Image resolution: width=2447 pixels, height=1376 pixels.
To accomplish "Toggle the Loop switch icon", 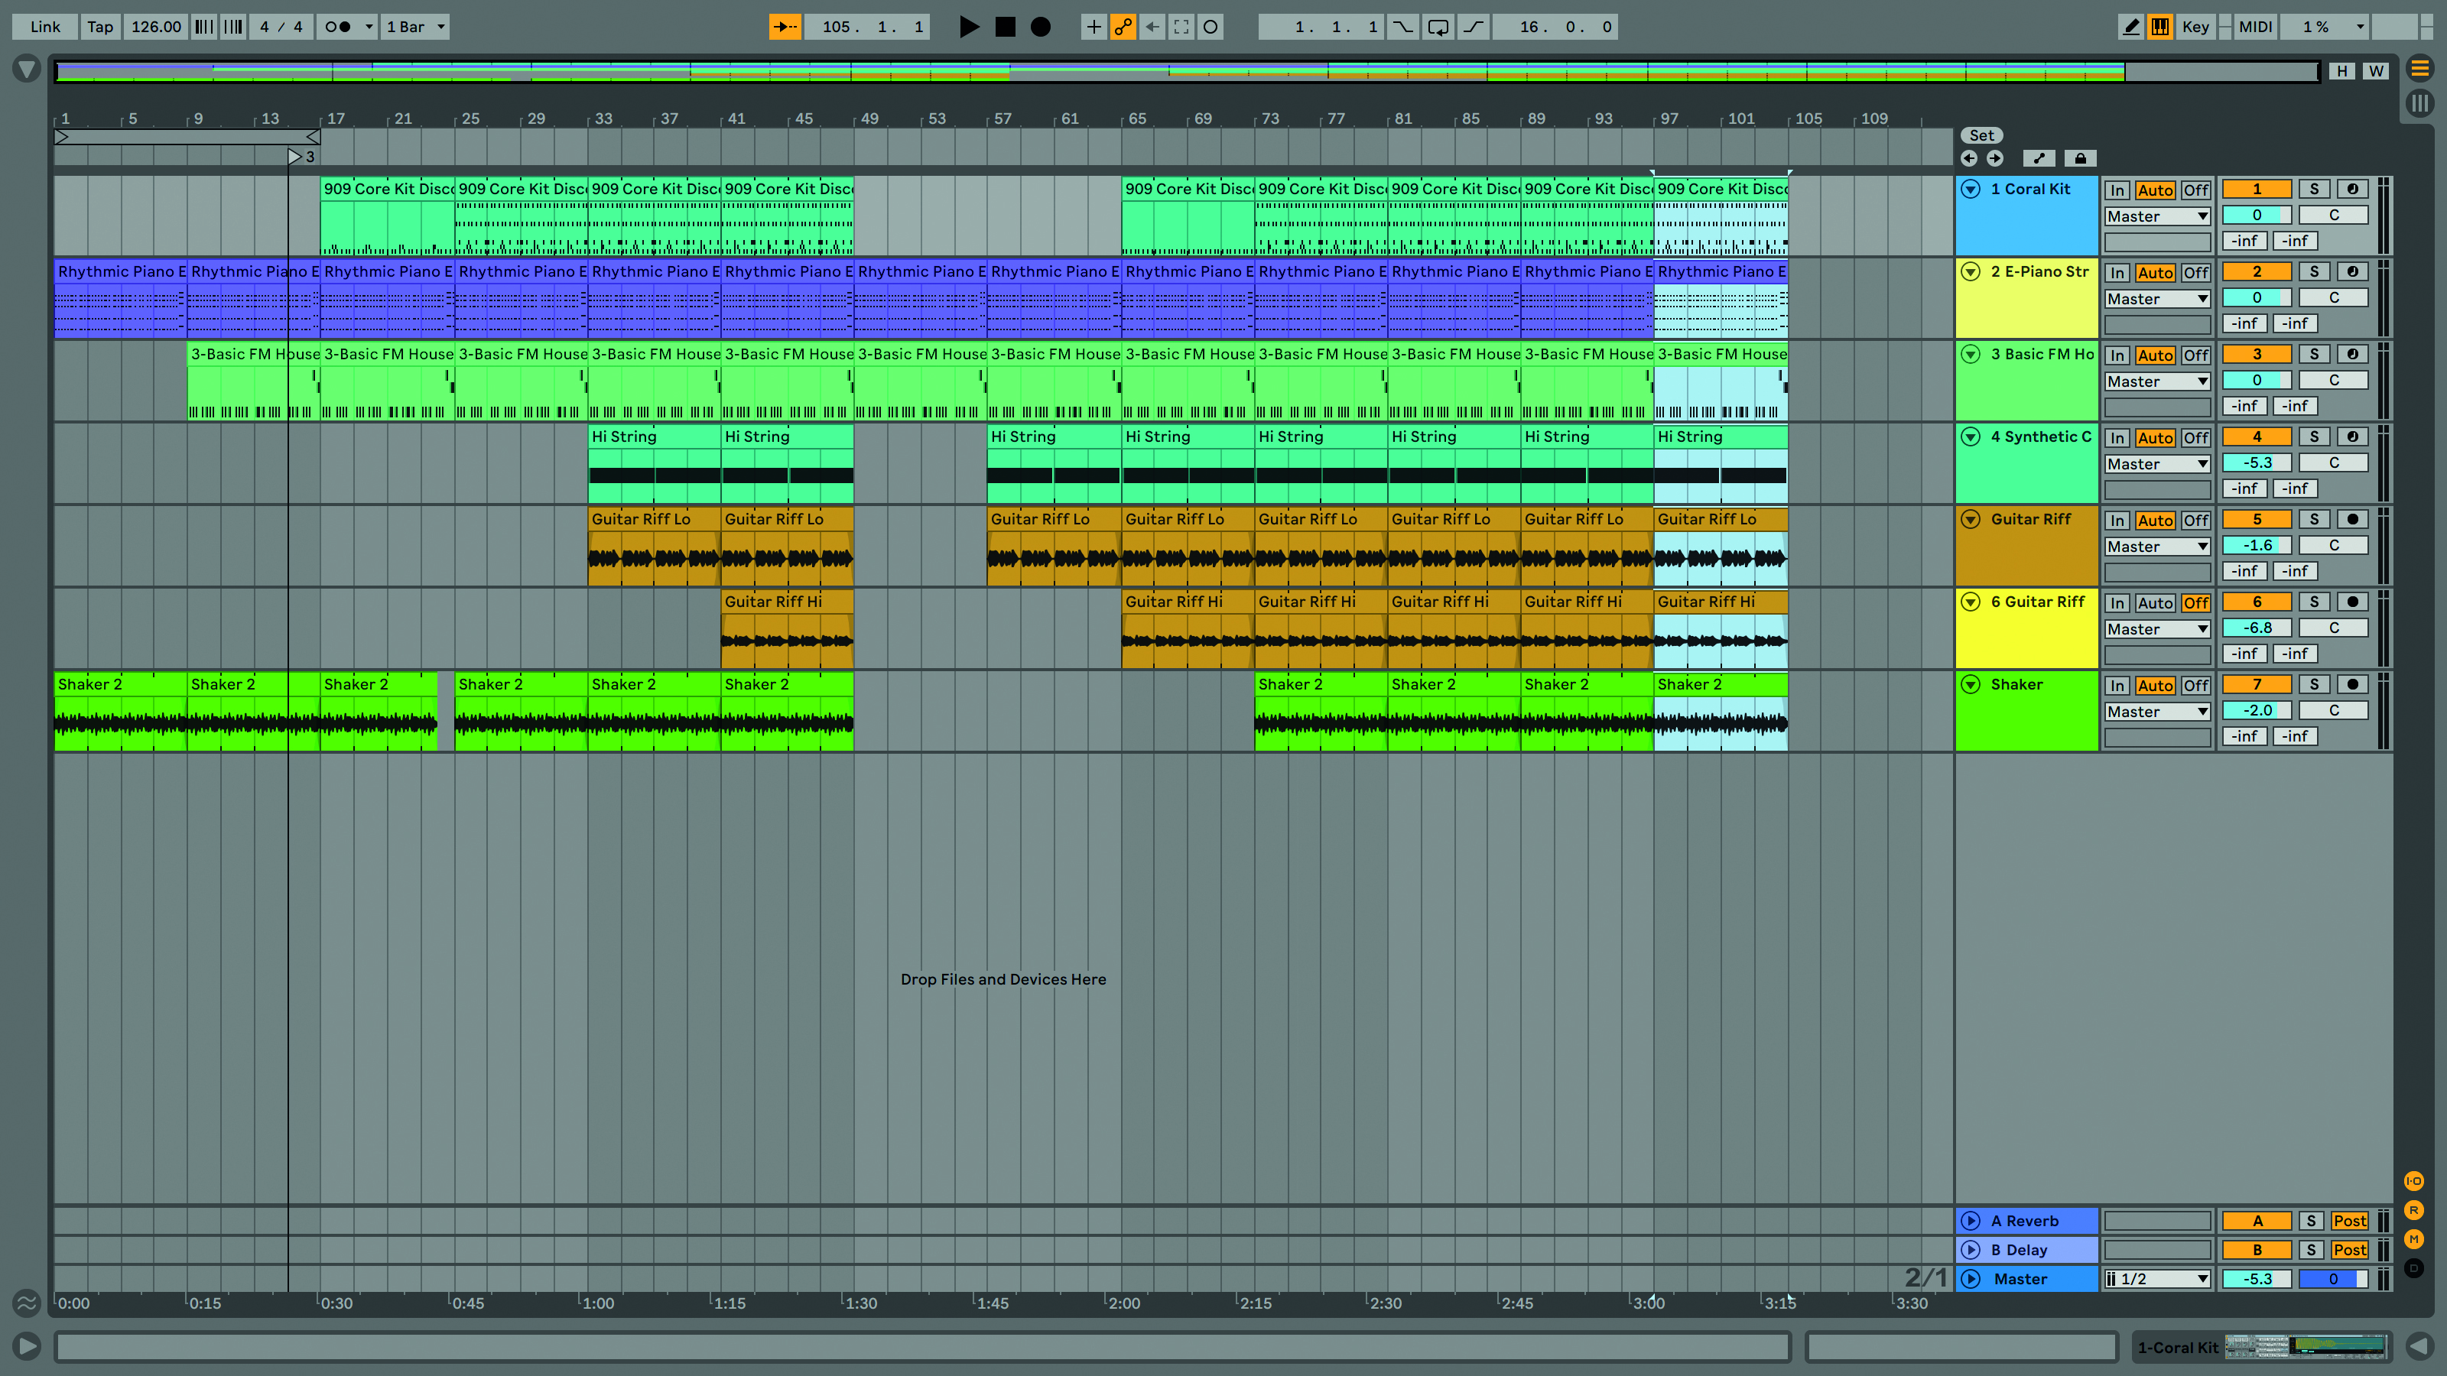I will click(1438, 27).
